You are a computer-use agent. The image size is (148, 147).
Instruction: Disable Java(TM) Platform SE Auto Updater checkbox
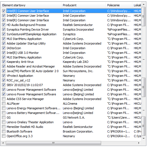pyautogui.click(x=4, y=71)
